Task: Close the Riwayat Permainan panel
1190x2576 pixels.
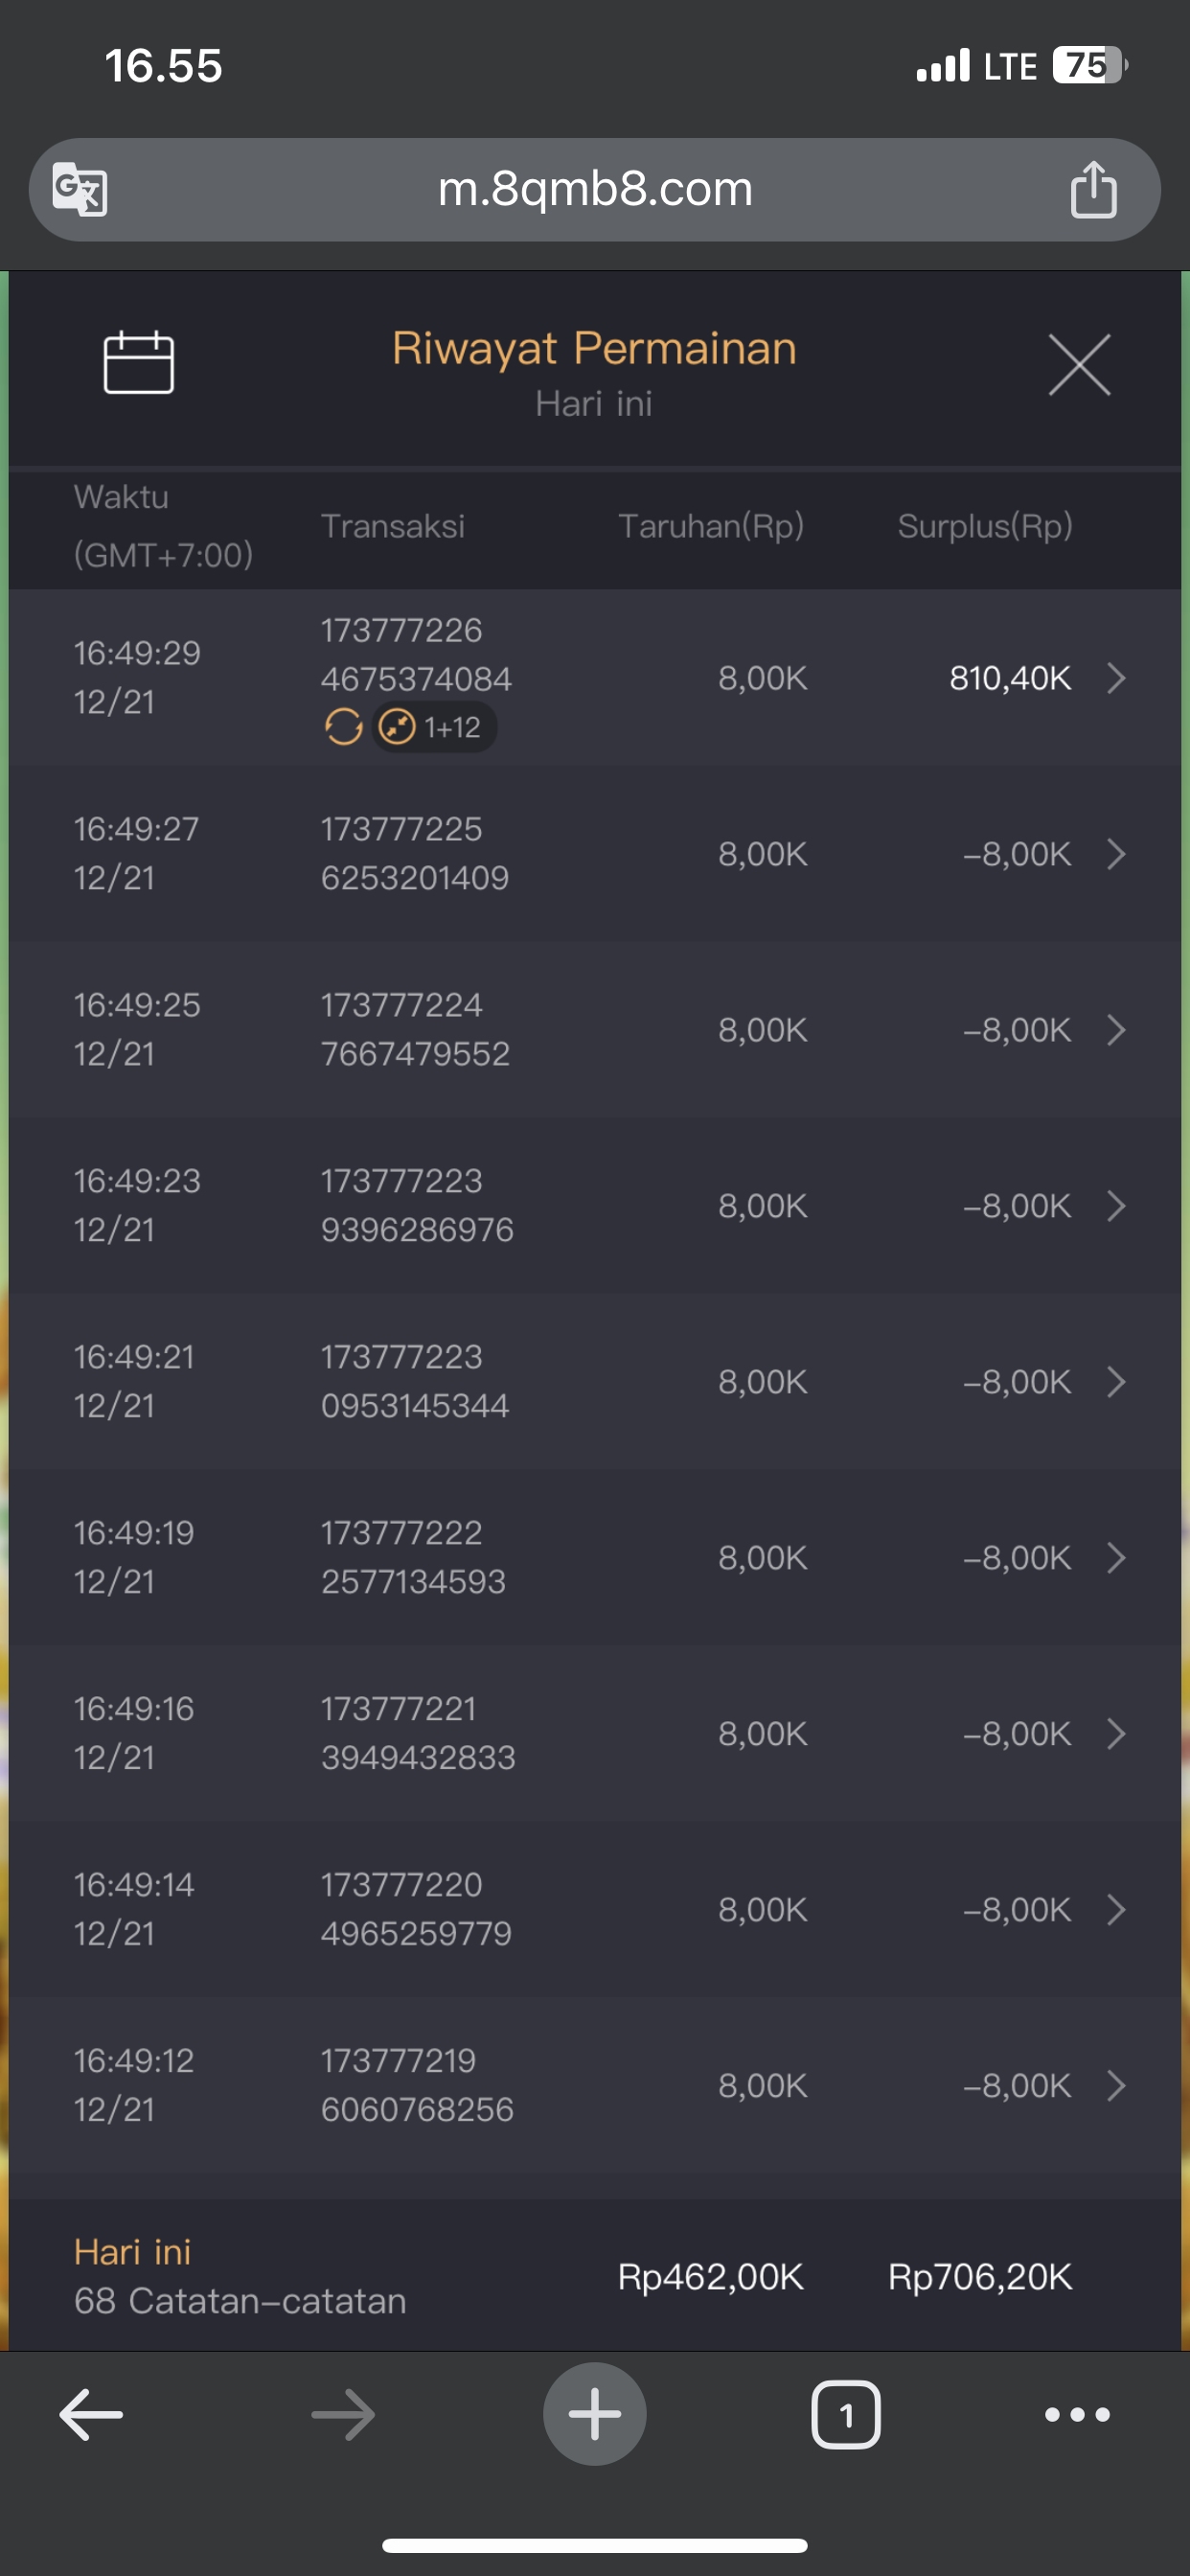Action: 1079,365
